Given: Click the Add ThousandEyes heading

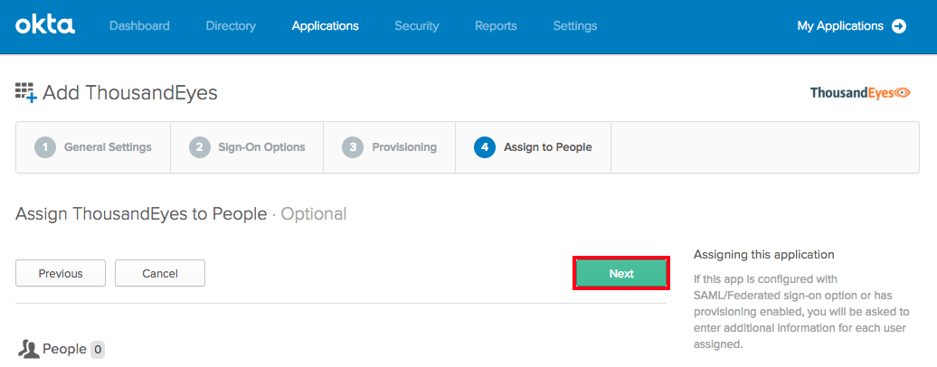Looking at the screenshot, I should pyautogui.click(x=130, y=93).
